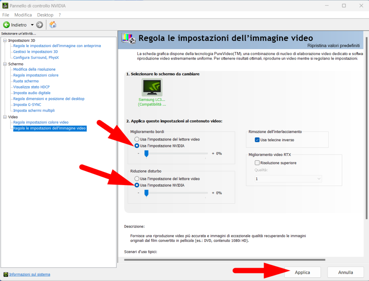Click the Miglioramento bordi 0% value
This screenshot has height=281, width=369.
[x=219, y=153]
